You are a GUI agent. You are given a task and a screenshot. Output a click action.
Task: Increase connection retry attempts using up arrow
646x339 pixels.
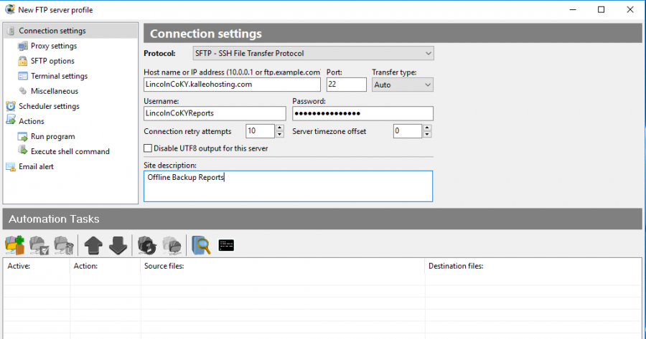[270, 128]
